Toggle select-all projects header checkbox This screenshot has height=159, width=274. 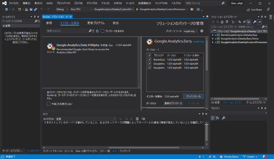150,55
